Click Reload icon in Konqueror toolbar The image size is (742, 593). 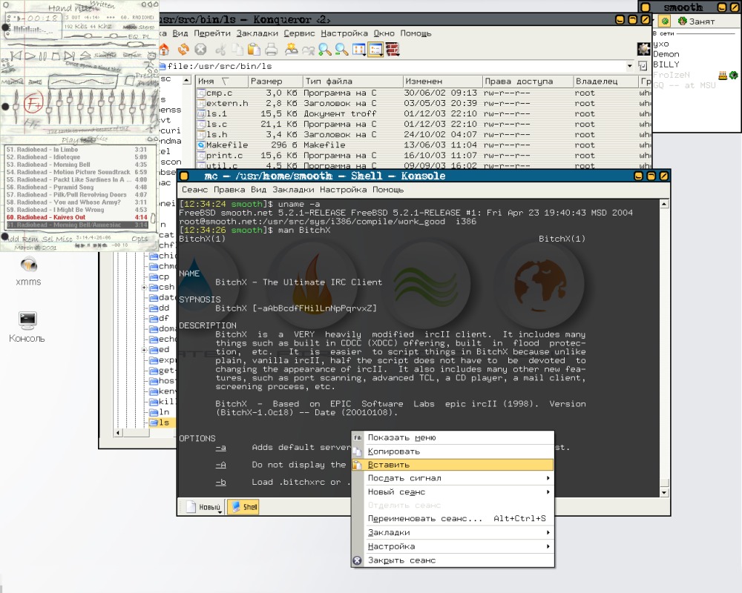[183, 49]
